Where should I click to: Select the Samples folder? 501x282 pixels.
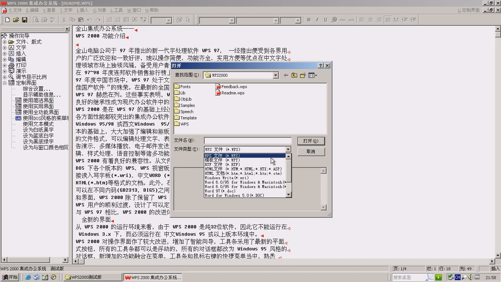[x=185, y=105]
